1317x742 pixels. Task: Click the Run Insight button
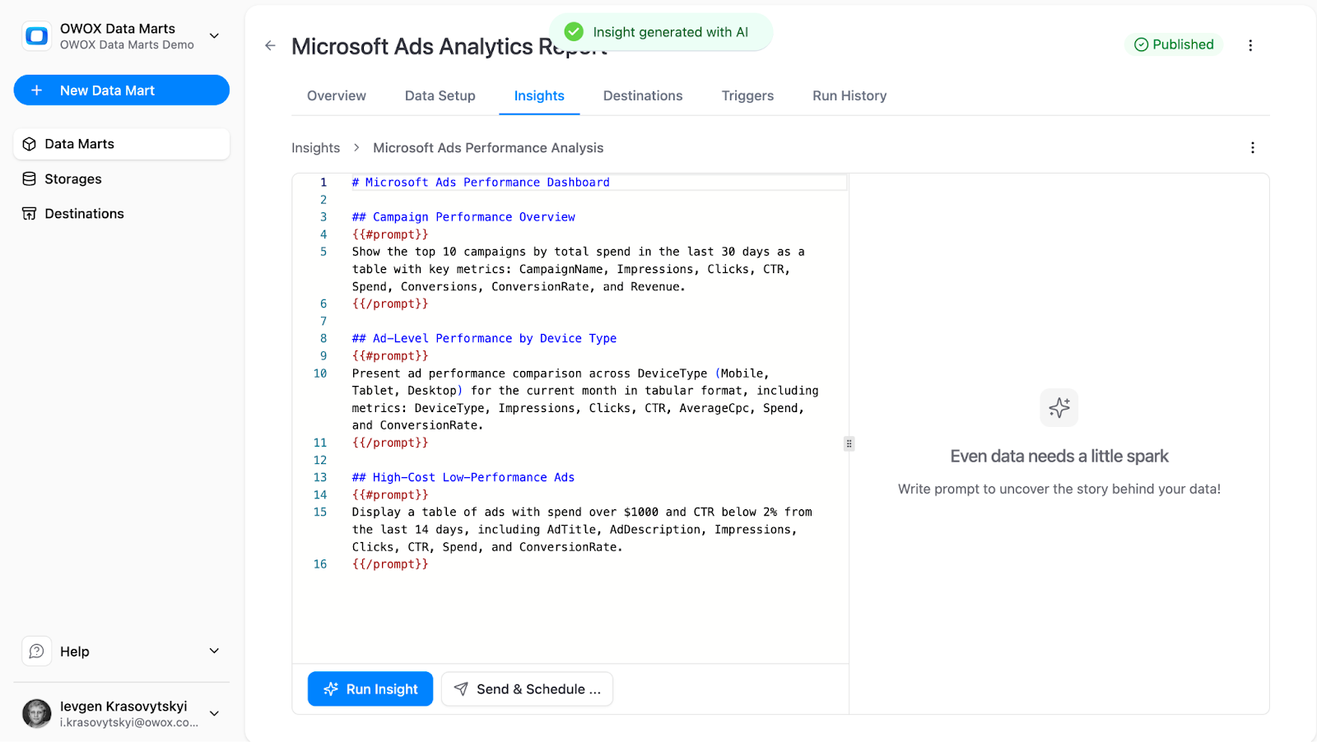(370, 689)
